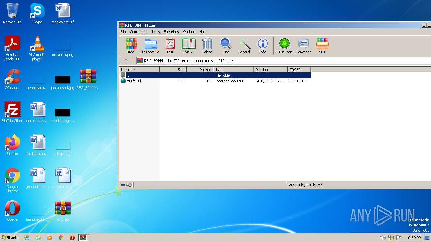Screen dimensions: 431x242
Task: Sort file list by CRC32 column
Action: click(299, 70)
